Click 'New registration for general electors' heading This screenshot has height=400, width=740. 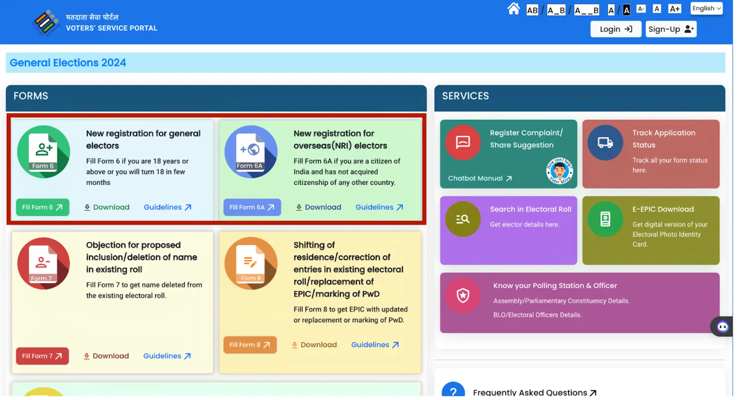[x=143, y=139]
